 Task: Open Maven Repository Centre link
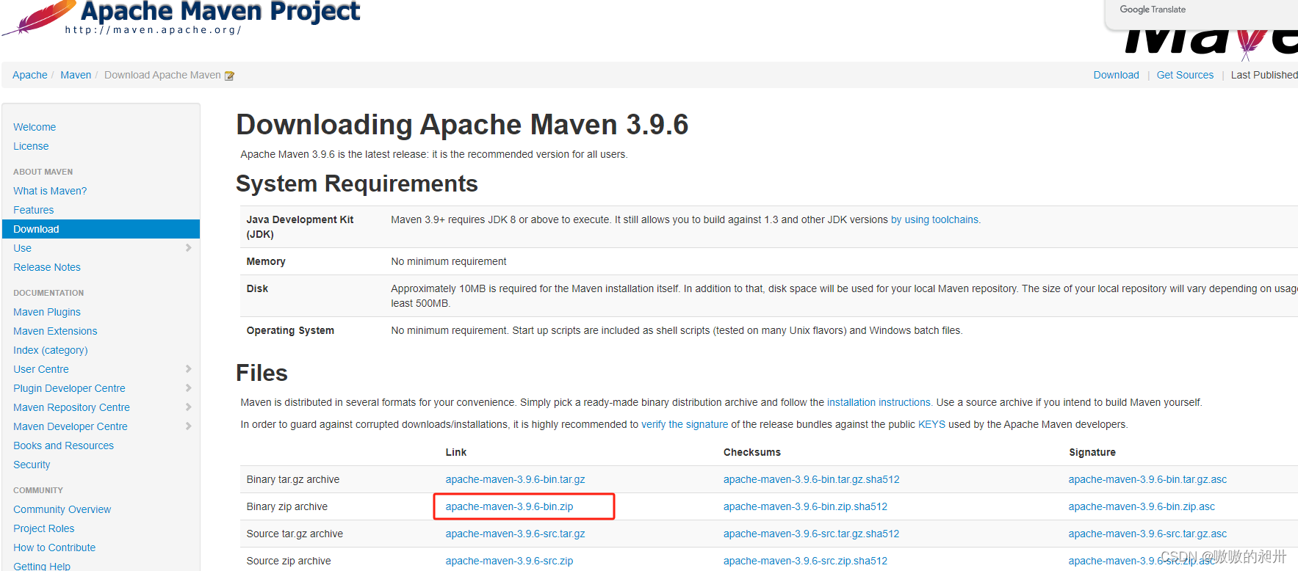click(x=71, y=407)
